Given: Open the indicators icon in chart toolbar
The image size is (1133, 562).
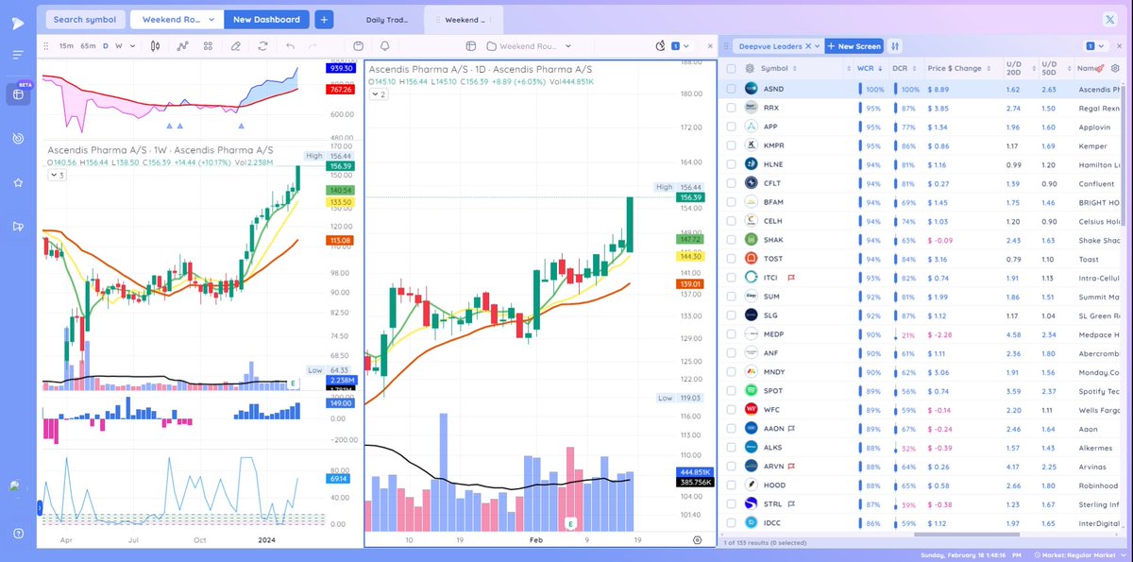Looking at the screenshot, I should point(182,45).
